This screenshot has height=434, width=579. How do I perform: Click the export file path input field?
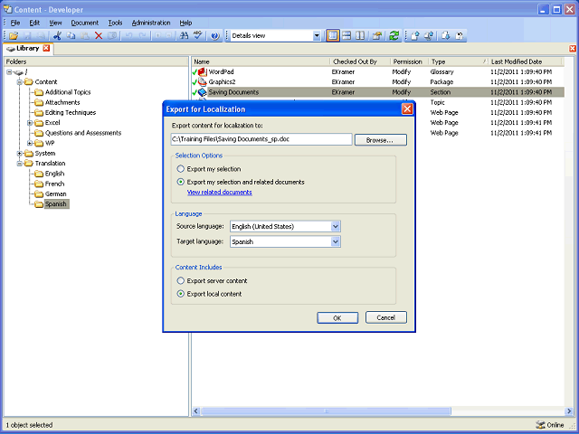tap(261, 139)
